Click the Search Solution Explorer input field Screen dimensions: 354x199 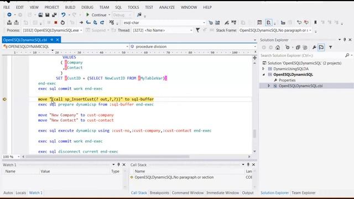pos(303,55)
